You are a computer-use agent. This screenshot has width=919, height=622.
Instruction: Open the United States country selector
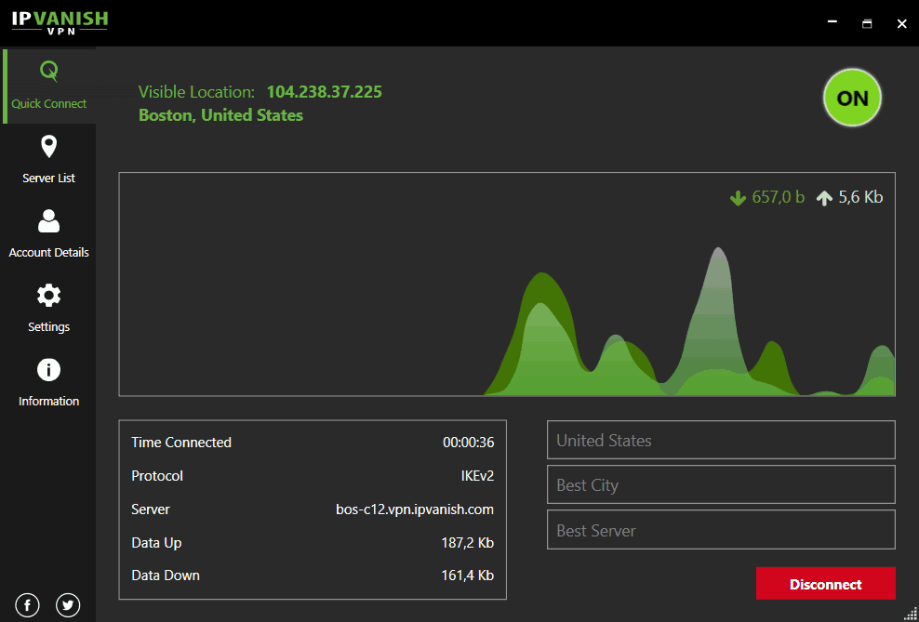[x=721, y=440]
